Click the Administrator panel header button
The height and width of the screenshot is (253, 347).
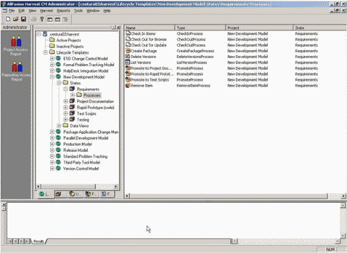15,28
